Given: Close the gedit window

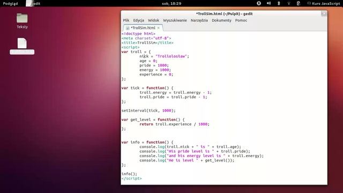Looking at the screenshot, I should tap(324, 14).
